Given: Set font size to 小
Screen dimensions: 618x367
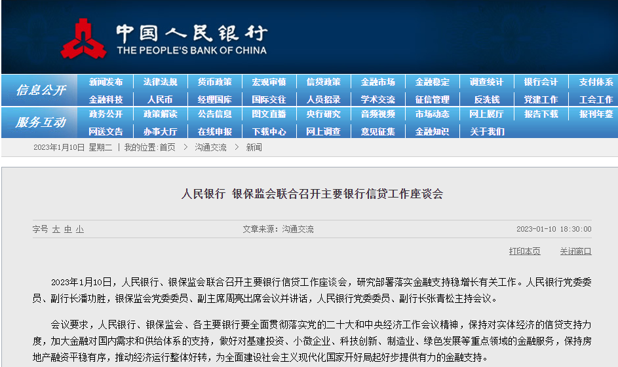Looking at the screenshot, I should 79,229.
